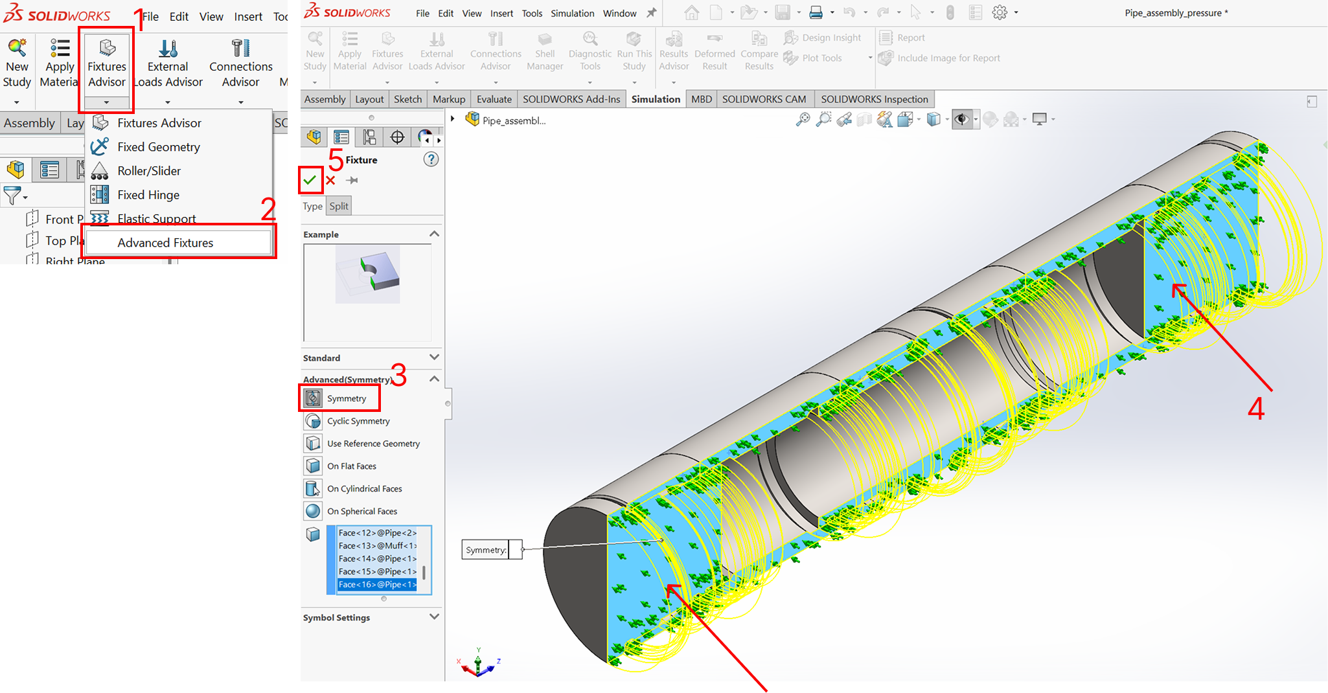Click Edit Appearance sphere icon

tap(990, 119)
